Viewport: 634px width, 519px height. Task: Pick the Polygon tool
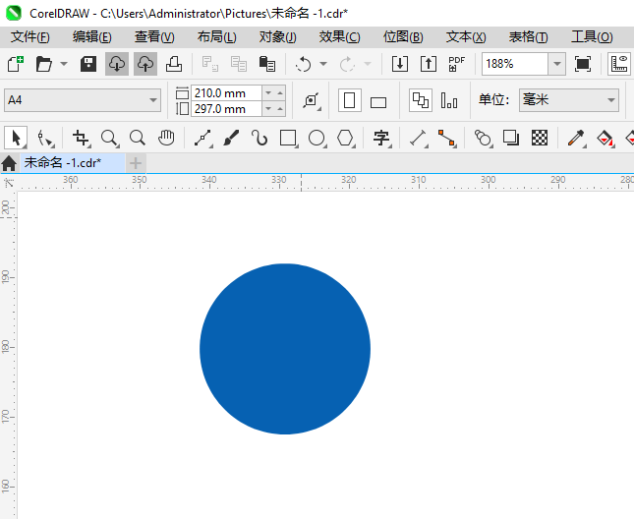[x=345, y=138]
